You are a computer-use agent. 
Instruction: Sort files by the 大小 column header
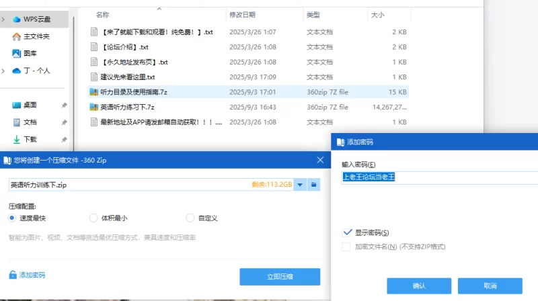pos(377,14)
